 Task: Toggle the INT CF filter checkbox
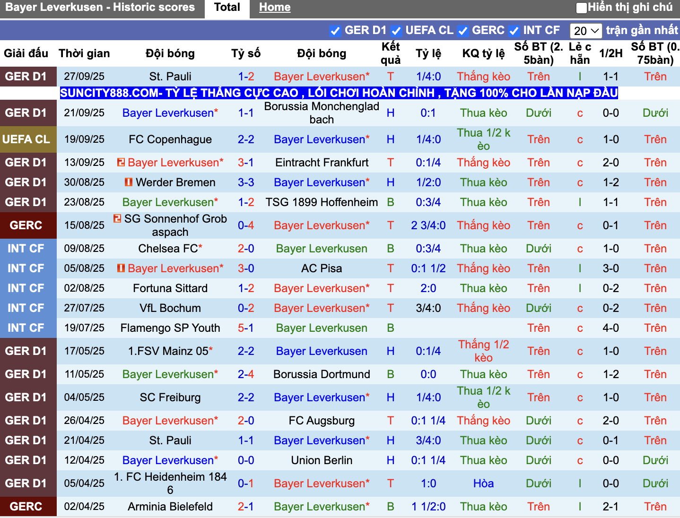click(x=514, y=31)
